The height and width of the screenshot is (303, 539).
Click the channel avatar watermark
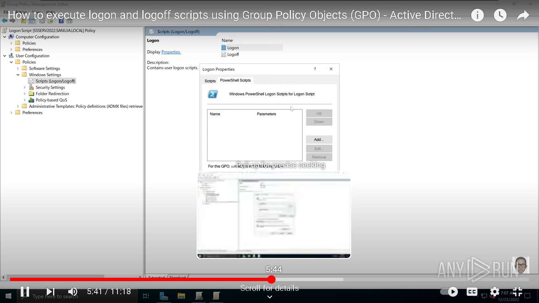[x=520, y=266]
